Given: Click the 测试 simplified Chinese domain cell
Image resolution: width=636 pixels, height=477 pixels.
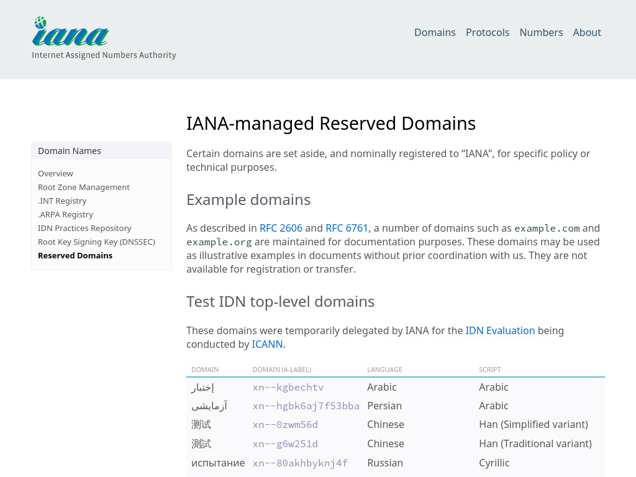Looking at the screenshot, I should (x=201, y=425).
